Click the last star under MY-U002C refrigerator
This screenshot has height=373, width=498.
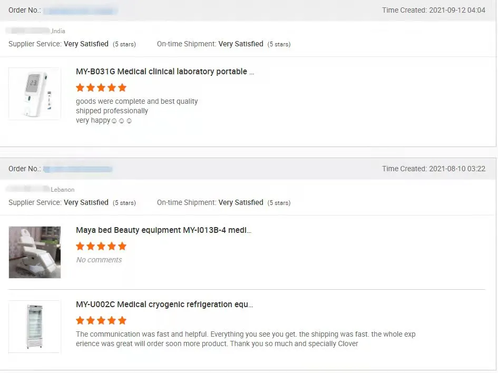click(x=122, y=320)
